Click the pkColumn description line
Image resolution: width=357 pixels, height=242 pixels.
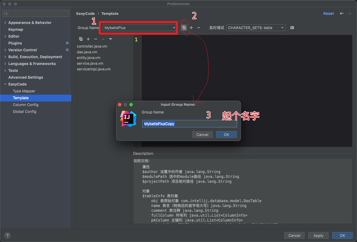[x=197, y=220]
